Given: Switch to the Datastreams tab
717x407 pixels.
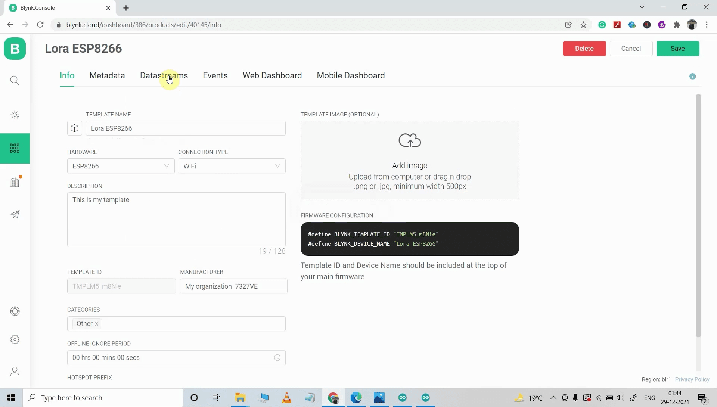Looking at the screenshot, I should (x=164, y=75).
